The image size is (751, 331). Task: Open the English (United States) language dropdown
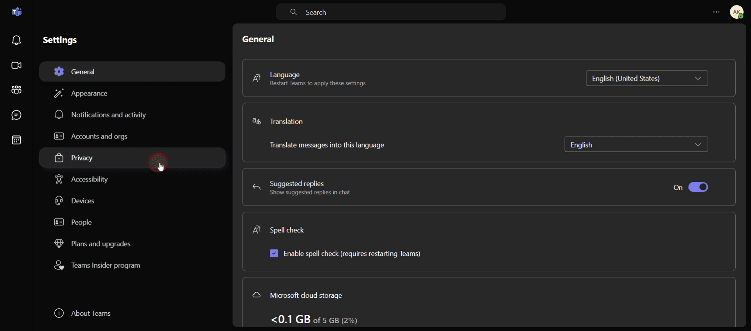click(x=647, y=78)
